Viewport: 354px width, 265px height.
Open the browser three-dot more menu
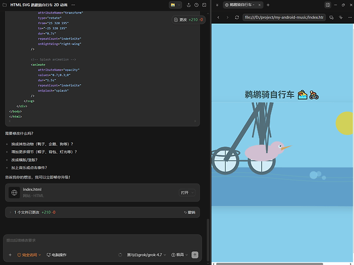(x=350, y=17)
